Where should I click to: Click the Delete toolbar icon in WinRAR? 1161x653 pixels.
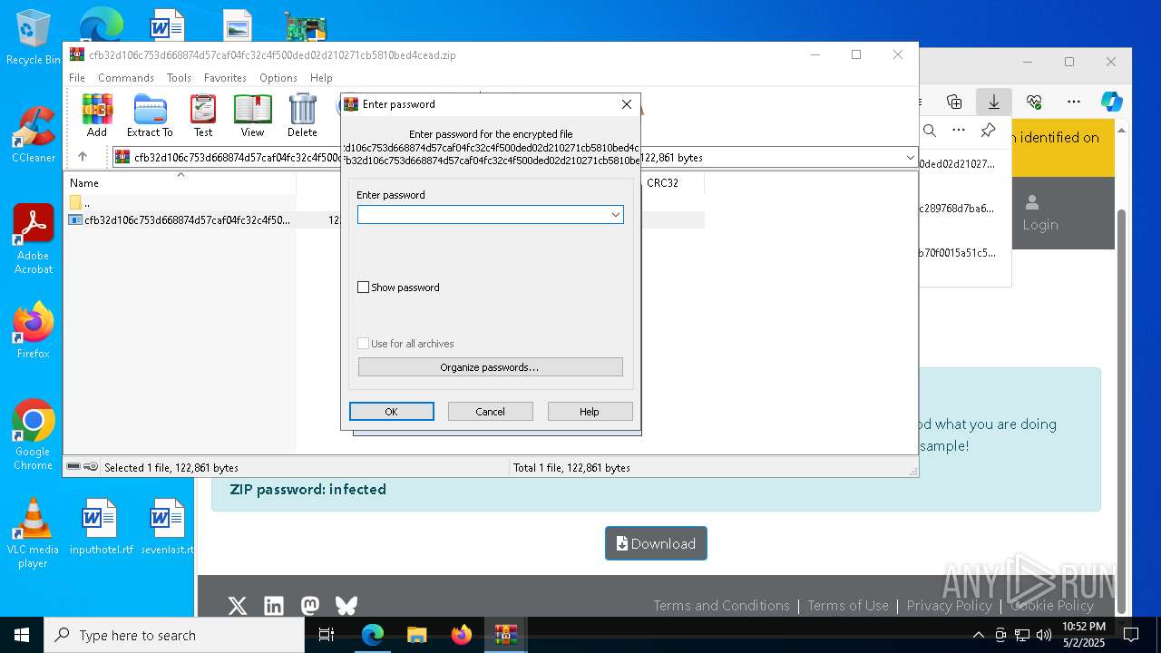click(302, 115)
